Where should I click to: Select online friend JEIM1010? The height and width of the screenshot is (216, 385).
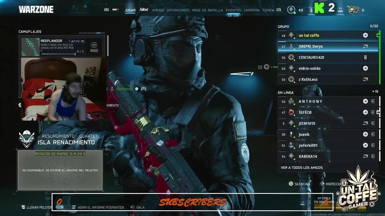click(x=328, y=123)
